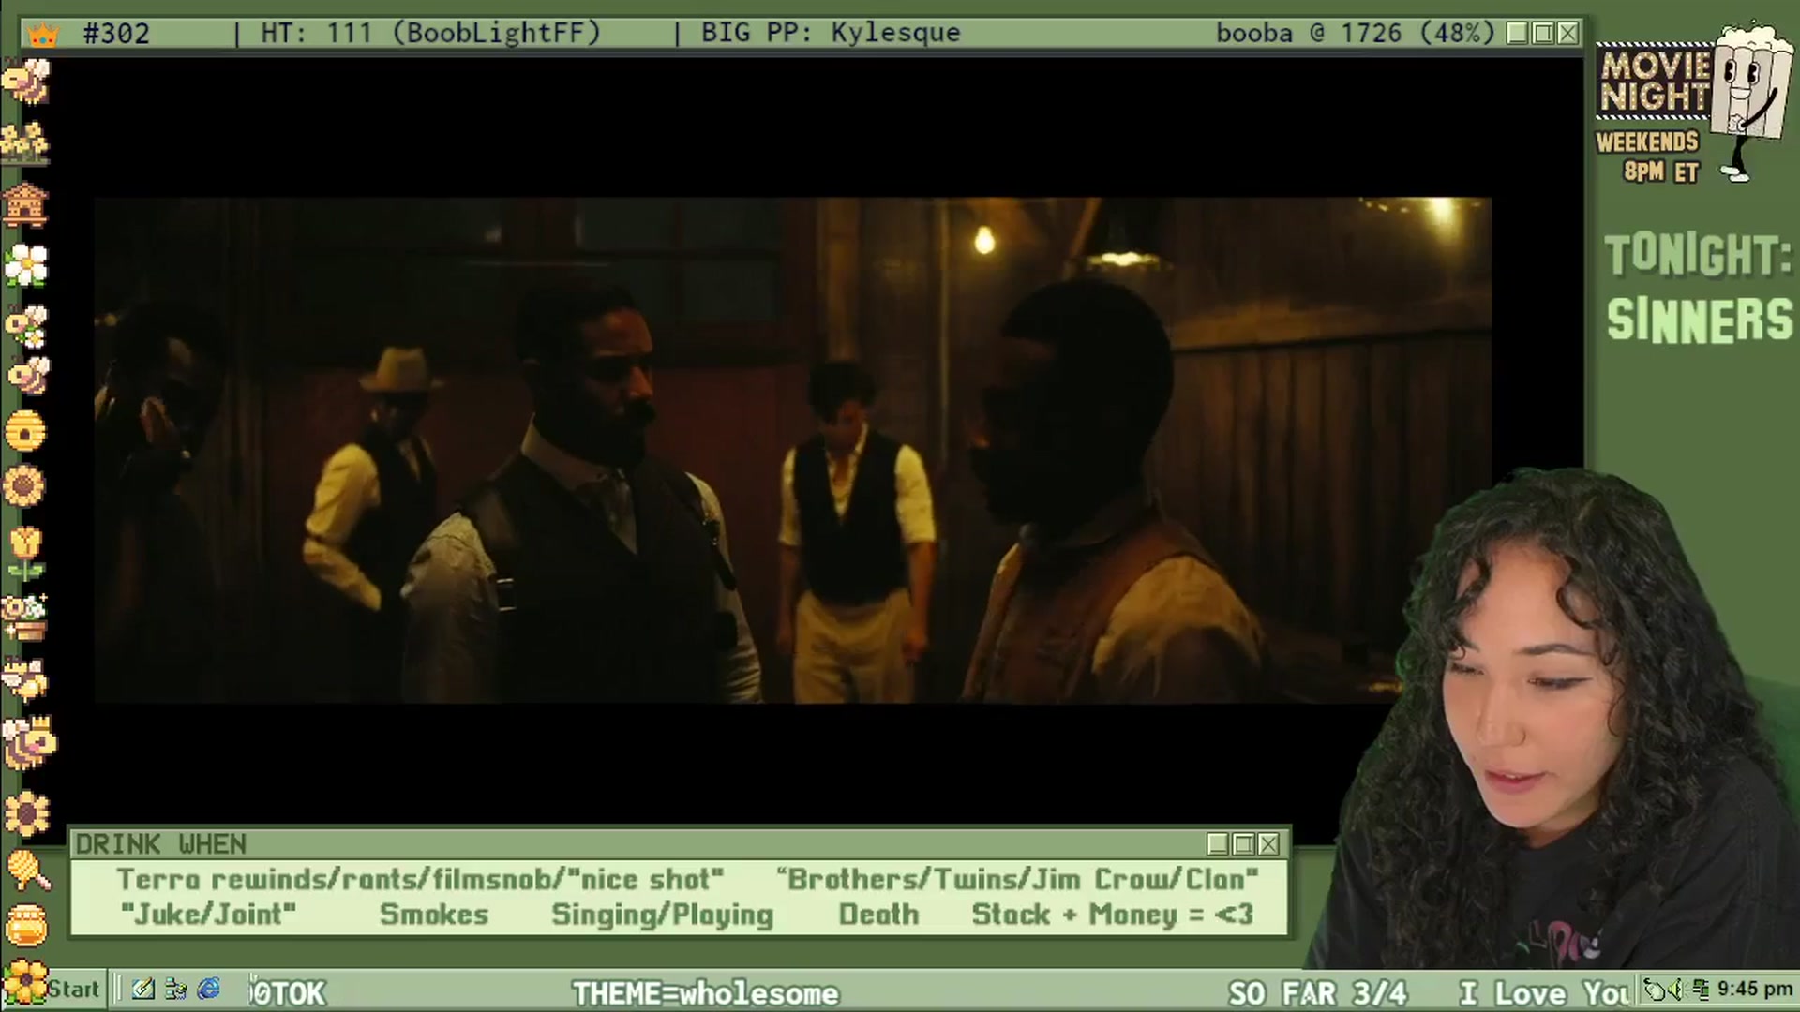
Task: Click the SO FAR 3/4 taskbar text
Action: coord(1317,992)
